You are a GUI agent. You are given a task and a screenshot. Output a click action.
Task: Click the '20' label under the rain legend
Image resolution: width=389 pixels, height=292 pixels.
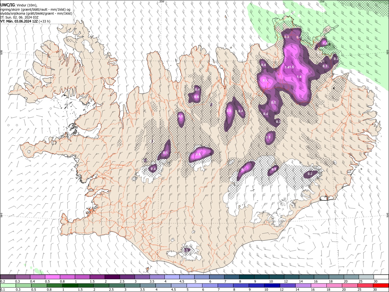click(344, 290)
